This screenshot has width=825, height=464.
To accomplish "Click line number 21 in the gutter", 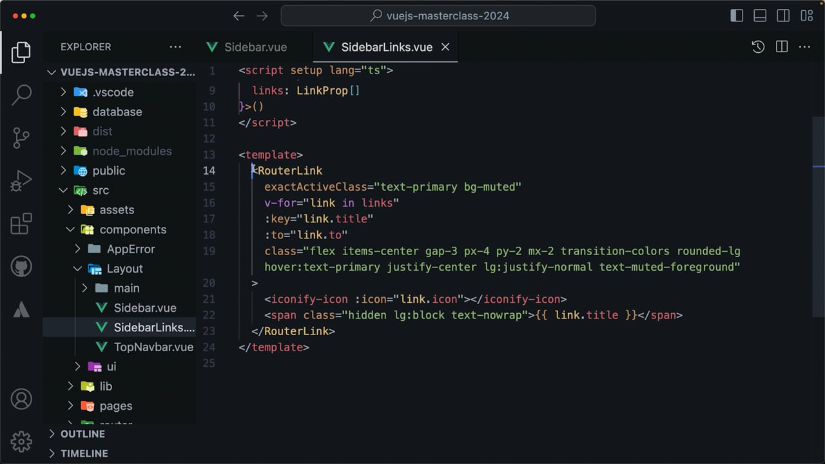I will (209, 299).
